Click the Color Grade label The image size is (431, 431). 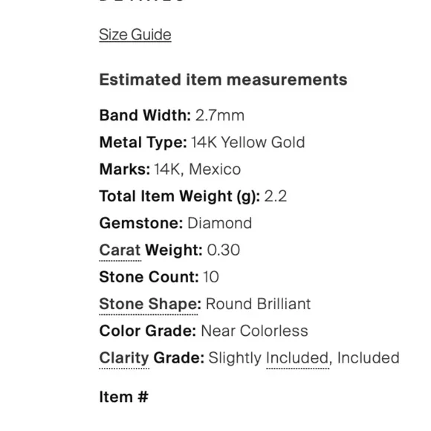tap(148, 331)
